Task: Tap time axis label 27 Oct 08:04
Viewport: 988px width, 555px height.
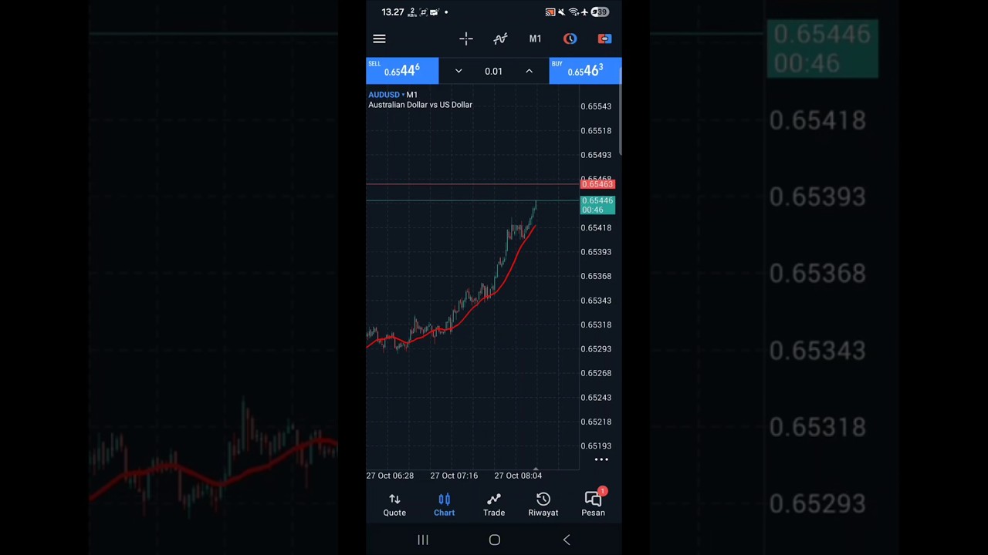Action: 518,476
